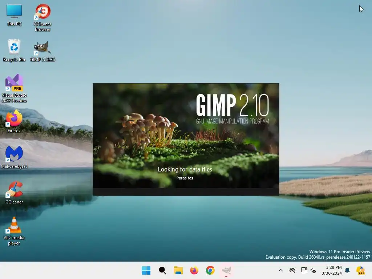Select the VLC media player shortcut
This screenshot has width=372, height=279.
coord(14,231)
